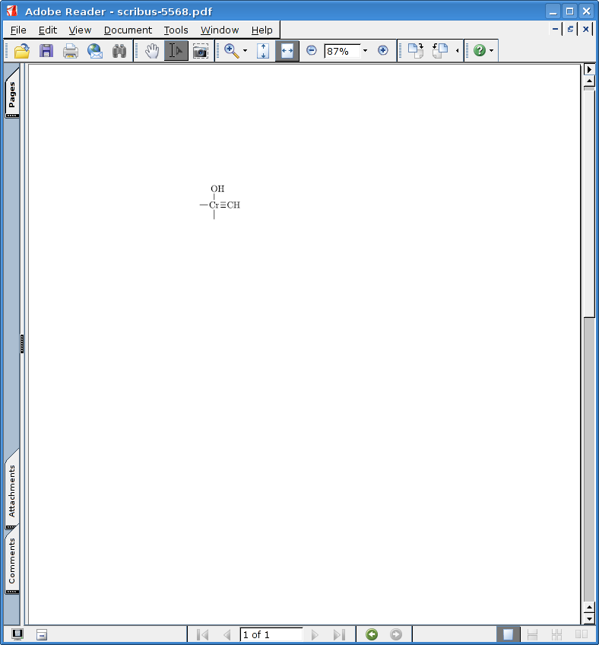Click the page number field showing 1 of 1
Screen dimensions: 599x645
pyautogui.click(x=271, y=634)
